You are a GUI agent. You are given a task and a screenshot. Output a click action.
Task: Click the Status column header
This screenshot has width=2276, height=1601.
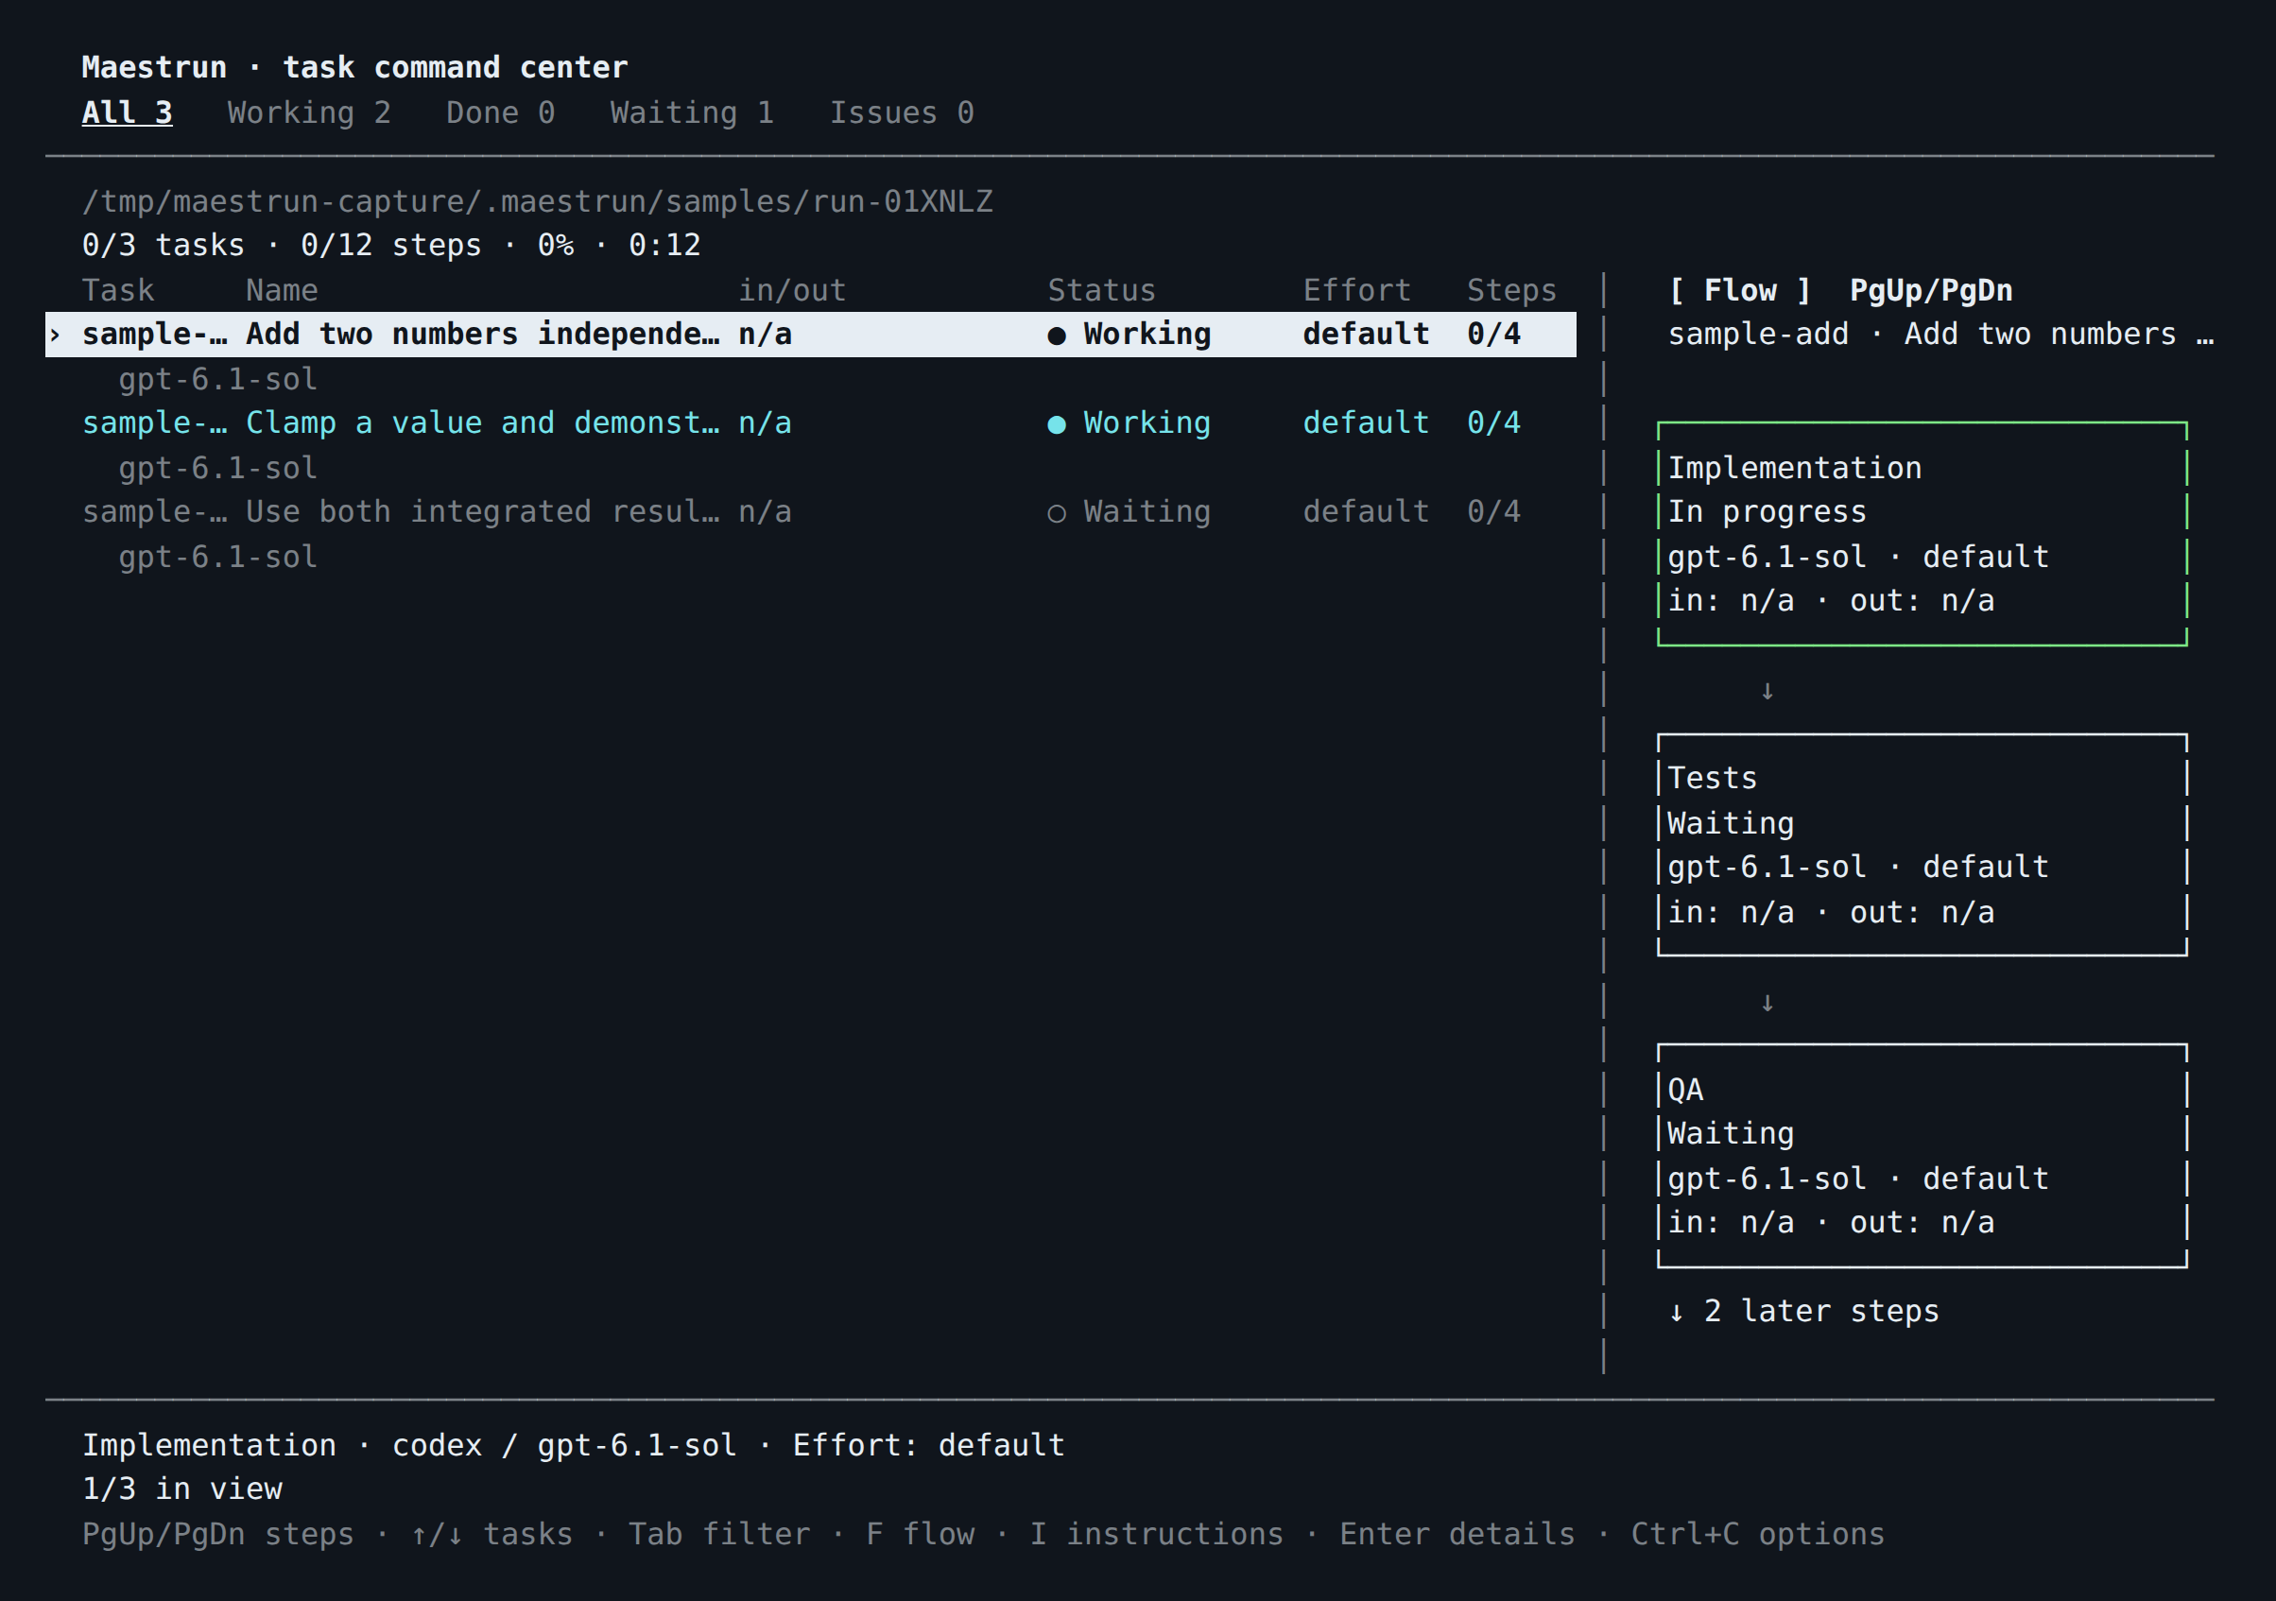point(1101,290)
